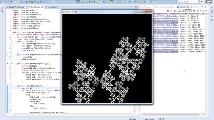
Task: Click the override marker on the actionPerformed line
Action: (x=7, y=55)
